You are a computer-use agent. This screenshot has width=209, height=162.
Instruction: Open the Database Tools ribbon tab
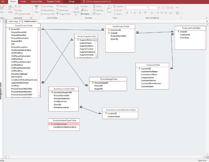pyautogui.click(x=53, y=2)
